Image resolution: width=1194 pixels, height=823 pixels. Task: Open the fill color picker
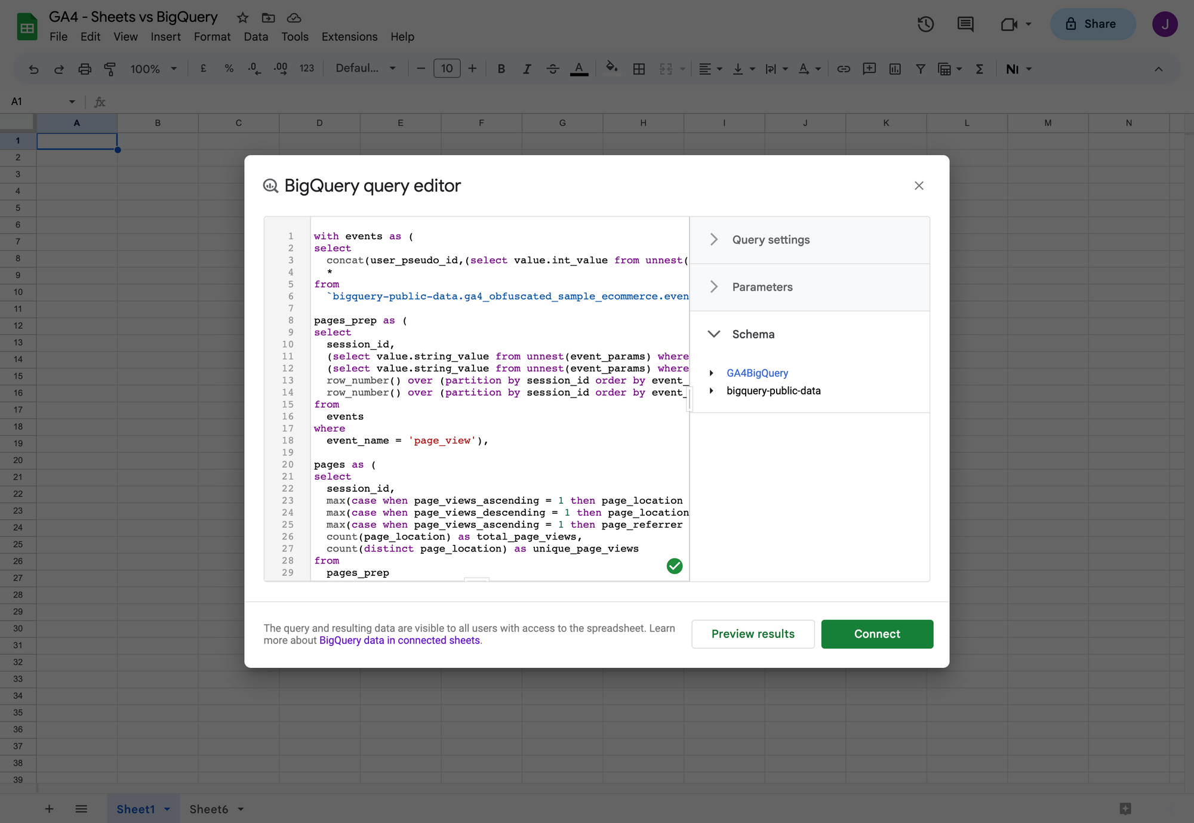pos(611,67)
